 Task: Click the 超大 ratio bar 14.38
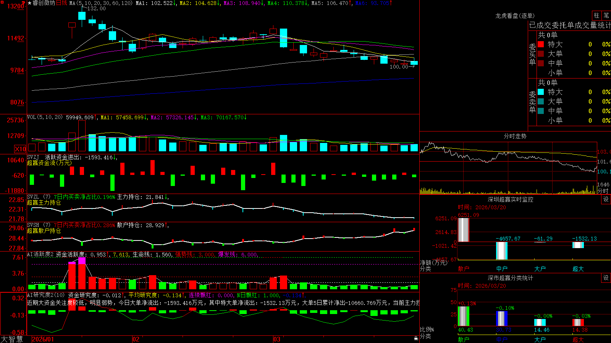(578, 322)
